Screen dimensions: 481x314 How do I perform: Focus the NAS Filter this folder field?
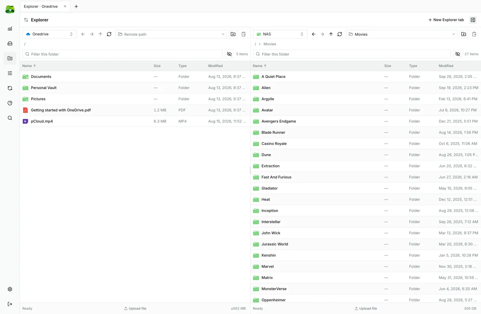point(352,54)
